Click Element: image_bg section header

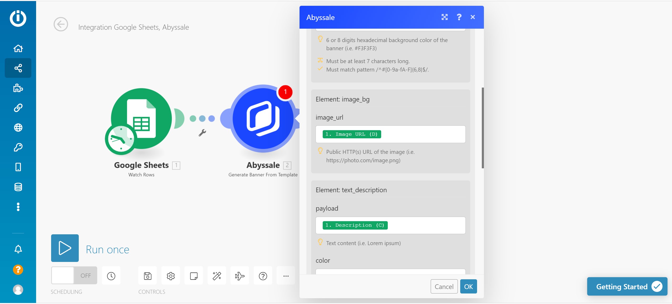coord(342,99)
